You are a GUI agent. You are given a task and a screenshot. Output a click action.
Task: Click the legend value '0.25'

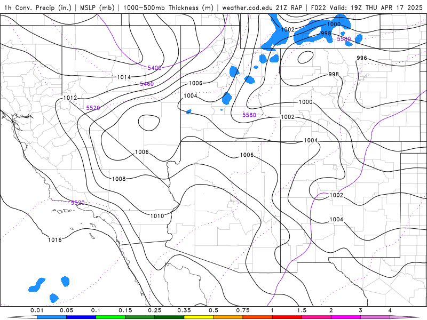pyautogui.click(x=155, y=310)
